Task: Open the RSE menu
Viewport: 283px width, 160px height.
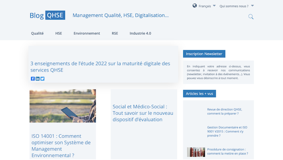Action: coord(115,33)
